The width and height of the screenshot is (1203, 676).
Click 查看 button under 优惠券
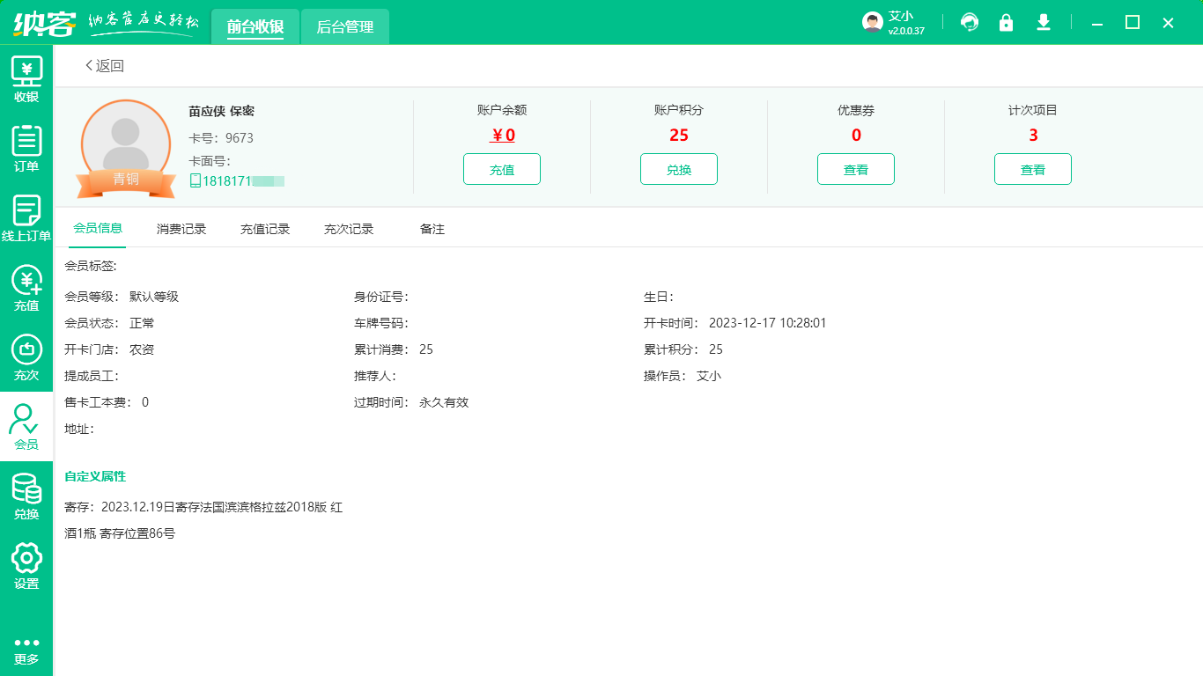tap(856, 169)
